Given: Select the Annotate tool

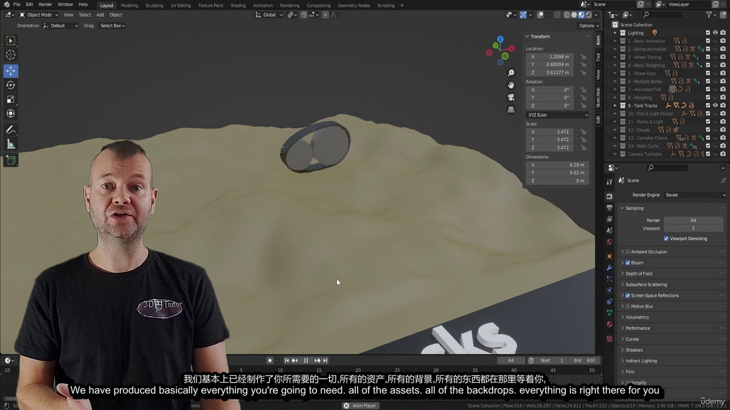Looking at the screenshot, I should 10,129.
